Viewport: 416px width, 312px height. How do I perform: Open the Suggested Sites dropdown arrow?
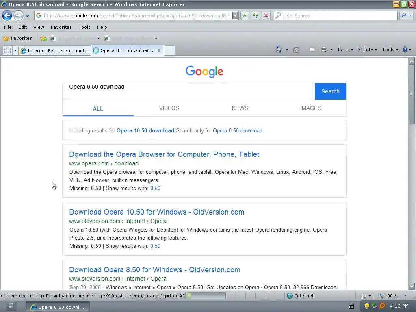pyautogui.click(x=98, y=39)
